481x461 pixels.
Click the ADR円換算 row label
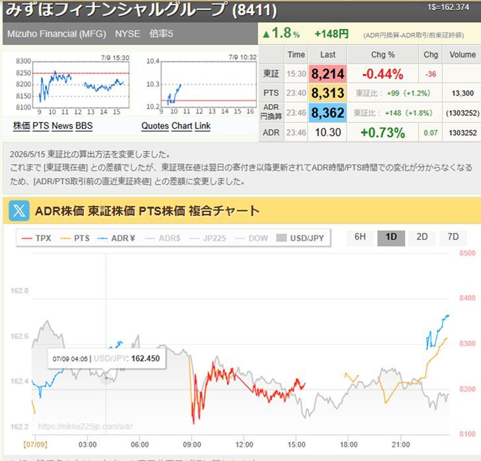point(271,112)
